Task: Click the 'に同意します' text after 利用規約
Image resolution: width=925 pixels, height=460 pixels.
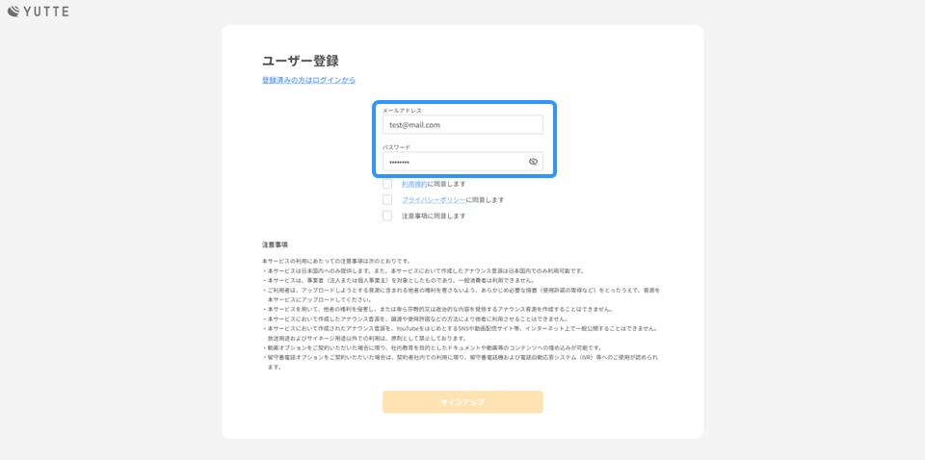Action: tap(447, 183)
